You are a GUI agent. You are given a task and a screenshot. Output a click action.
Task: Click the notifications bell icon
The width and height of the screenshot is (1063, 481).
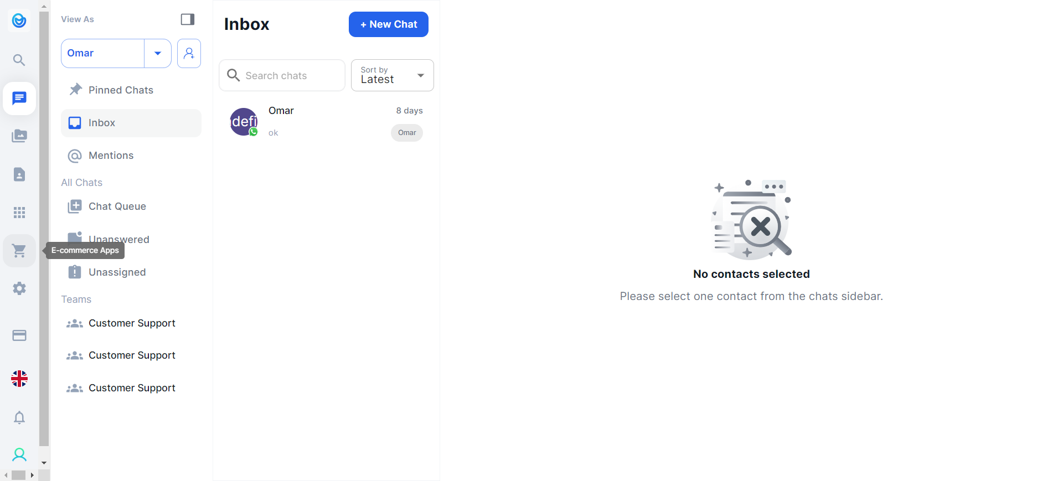click(19, 417)
